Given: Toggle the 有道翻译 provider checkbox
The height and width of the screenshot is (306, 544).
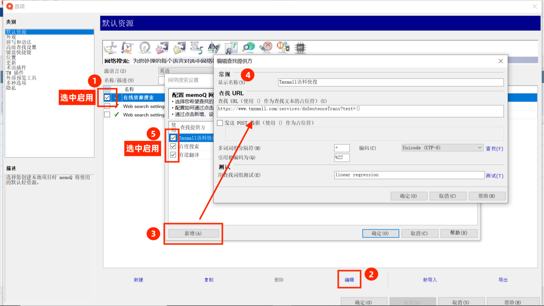Looking at the screenshot, I should 173,155.
